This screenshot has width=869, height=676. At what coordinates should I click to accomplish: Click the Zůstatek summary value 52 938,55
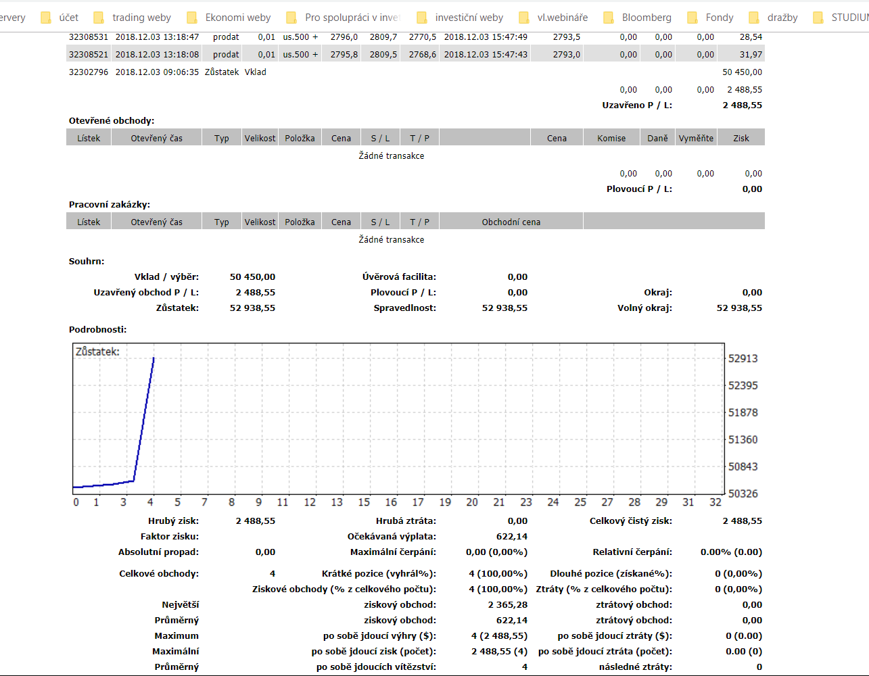[x=252, y=308]
